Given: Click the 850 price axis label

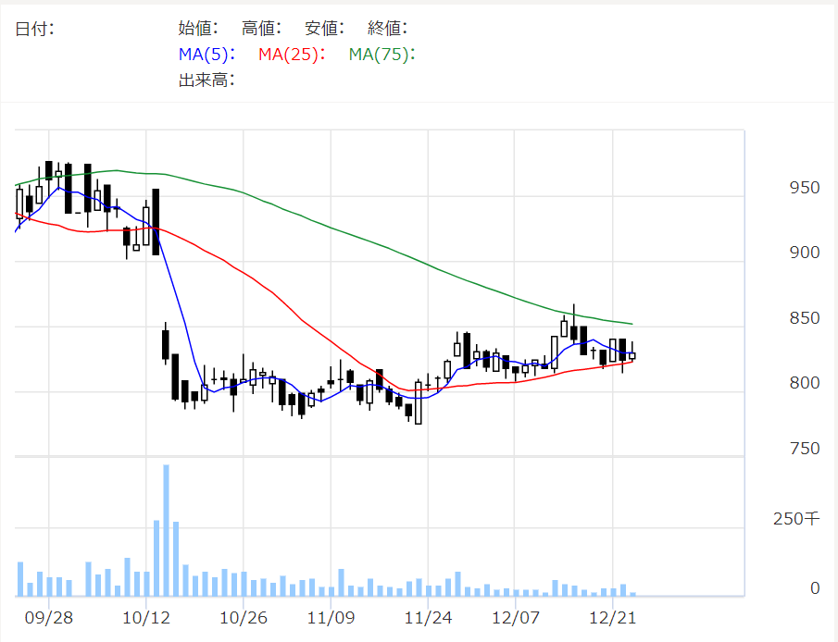Looking at the screenshot, I should coord(805,318).
